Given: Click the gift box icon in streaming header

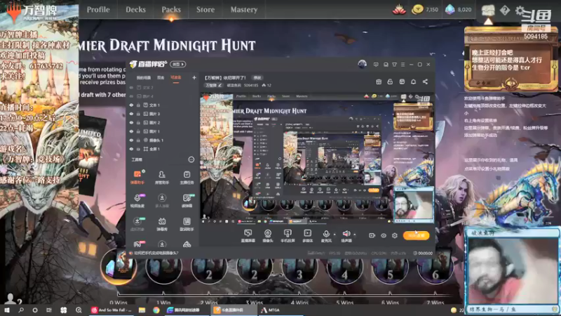Looking at the screenshot, I should click(379, 81).
